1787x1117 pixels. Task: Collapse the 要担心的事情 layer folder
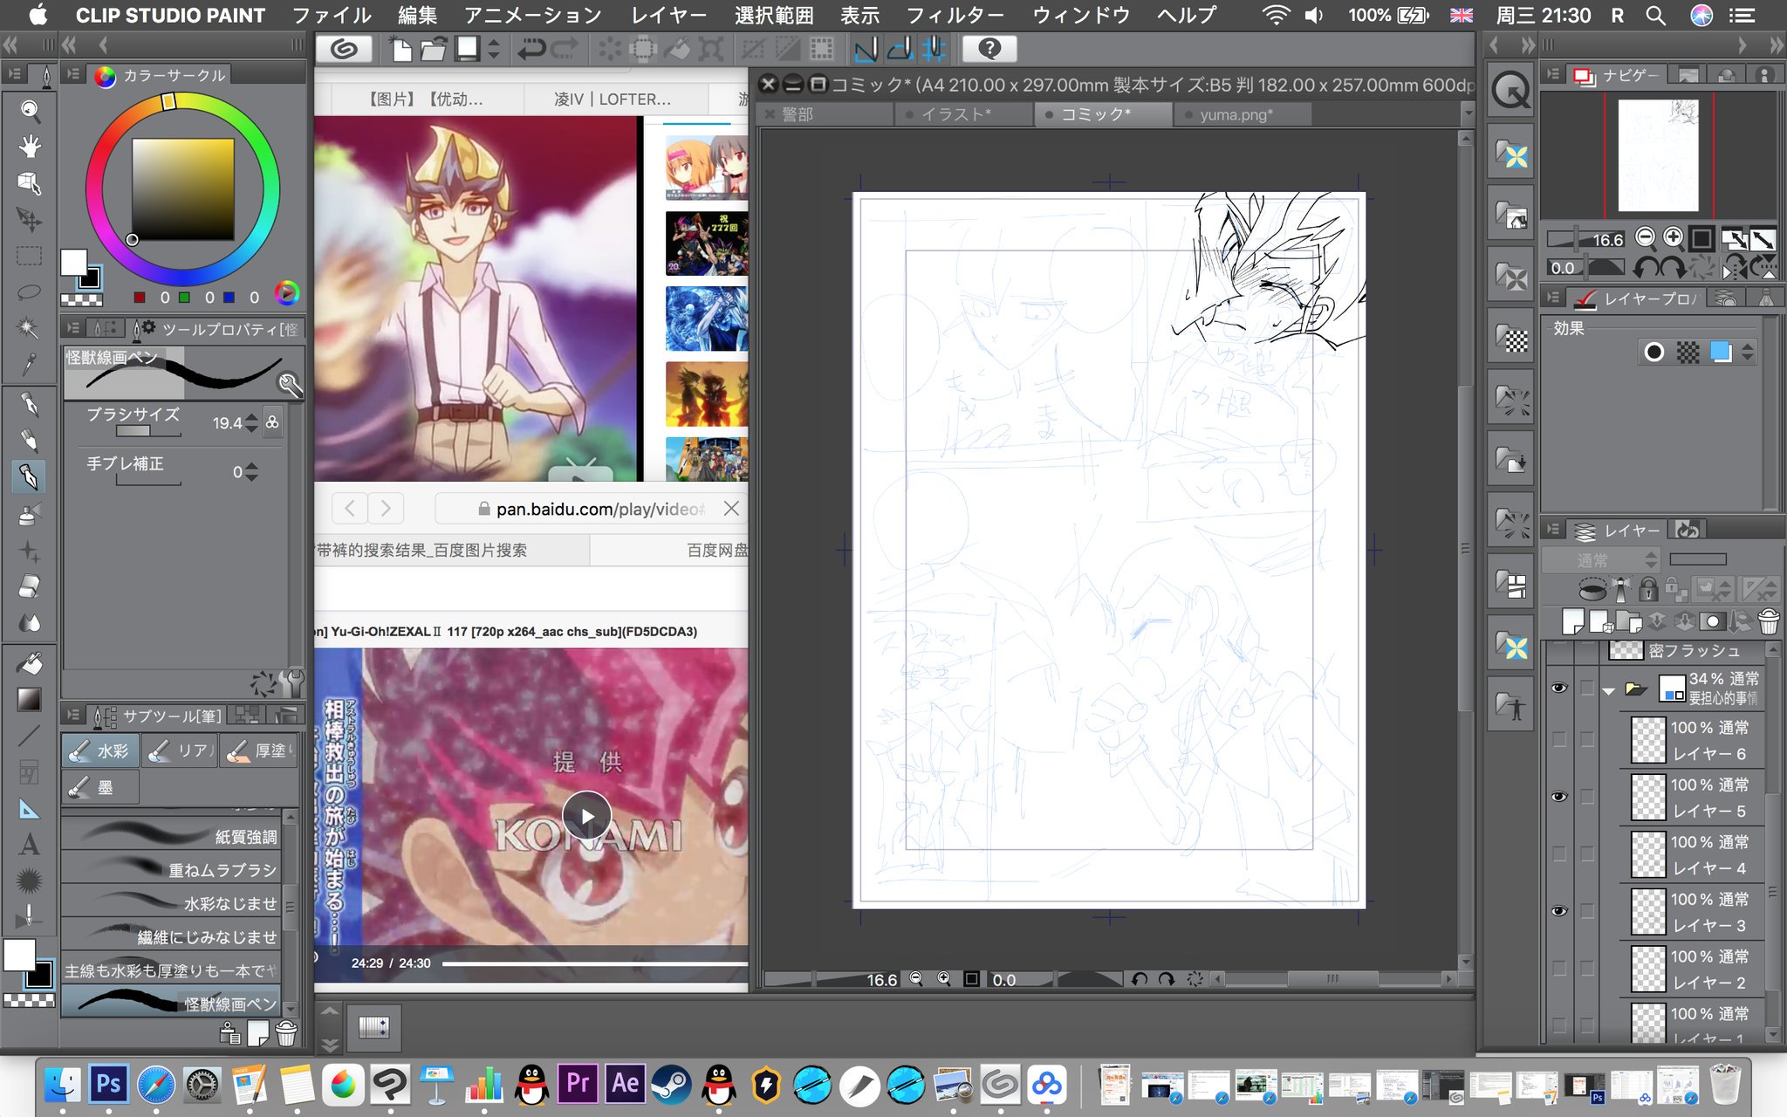[1609, 690]
